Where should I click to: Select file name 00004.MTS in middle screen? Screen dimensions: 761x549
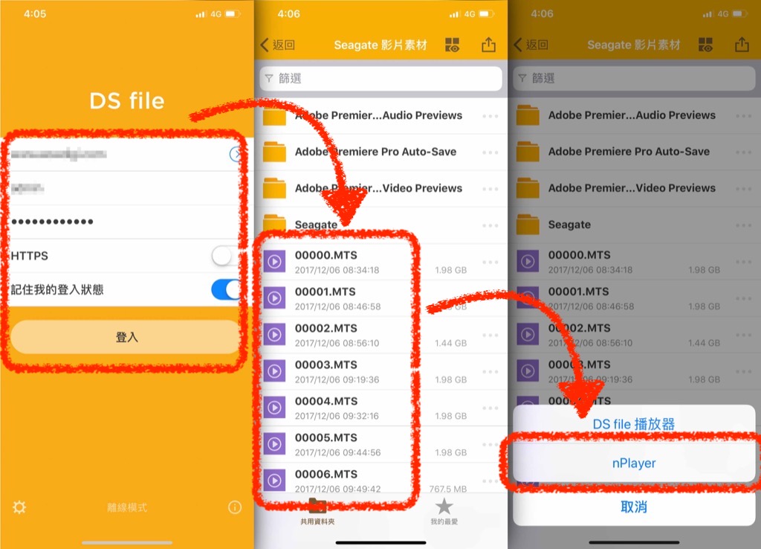(x=326, y=401)
